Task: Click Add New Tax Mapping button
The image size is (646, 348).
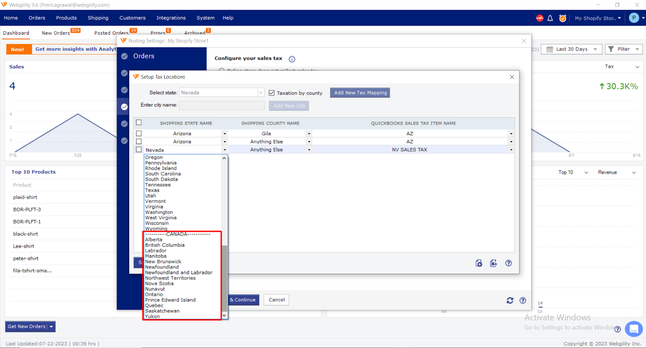Action: (360, 93)
